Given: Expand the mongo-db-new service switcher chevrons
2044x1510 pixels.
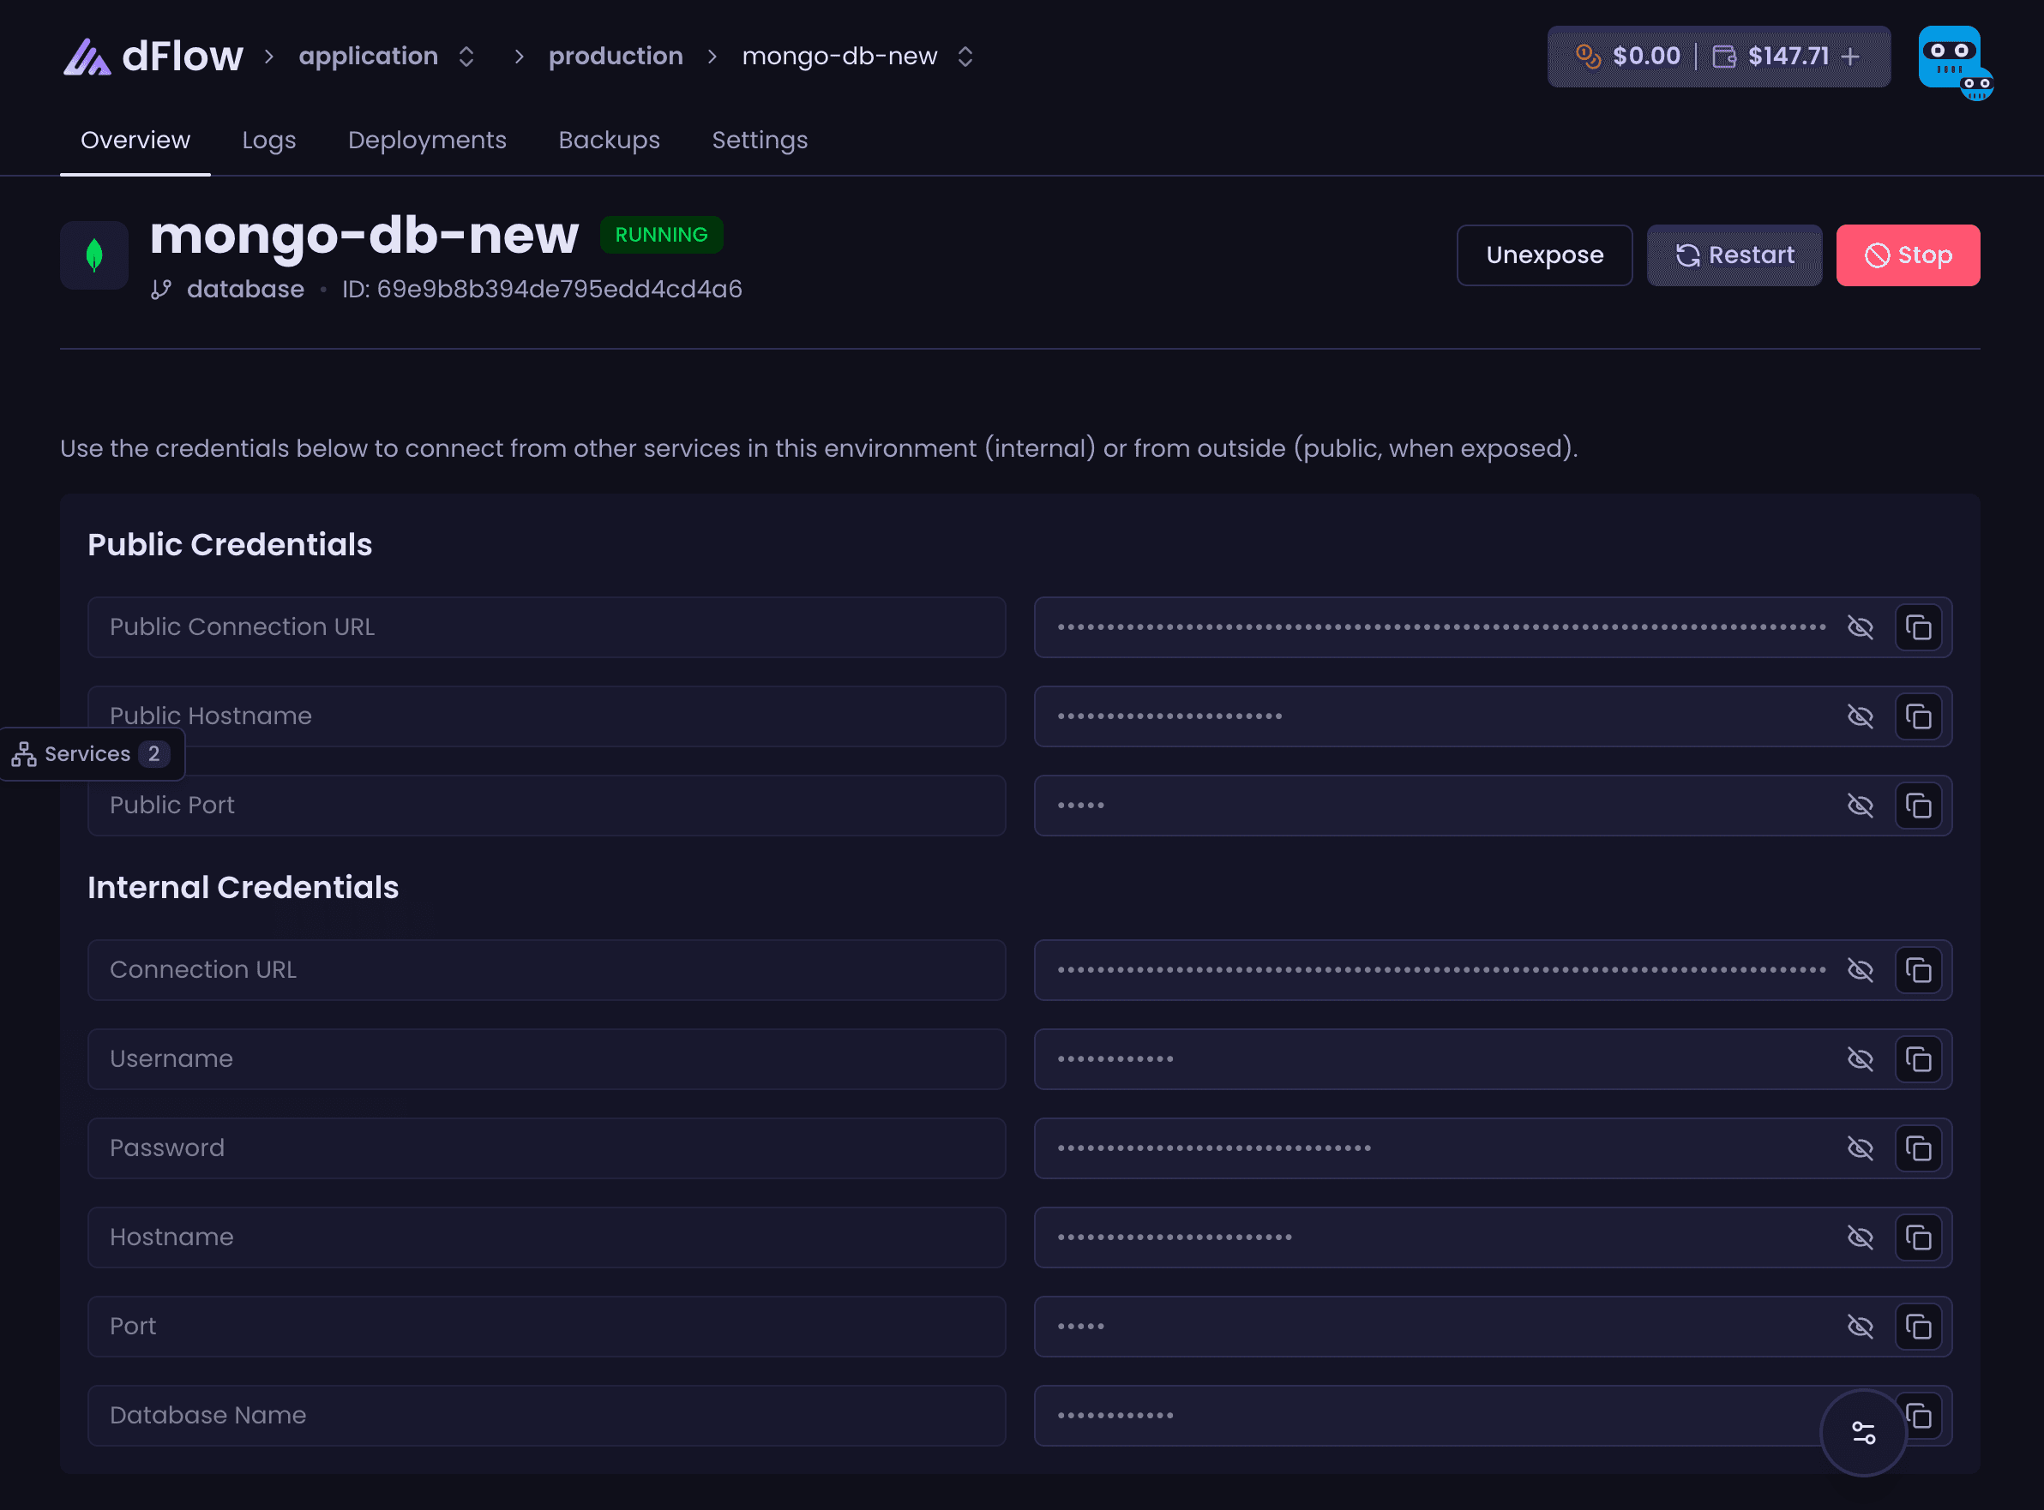Looking at the screenshot, I should pos(965,57).
